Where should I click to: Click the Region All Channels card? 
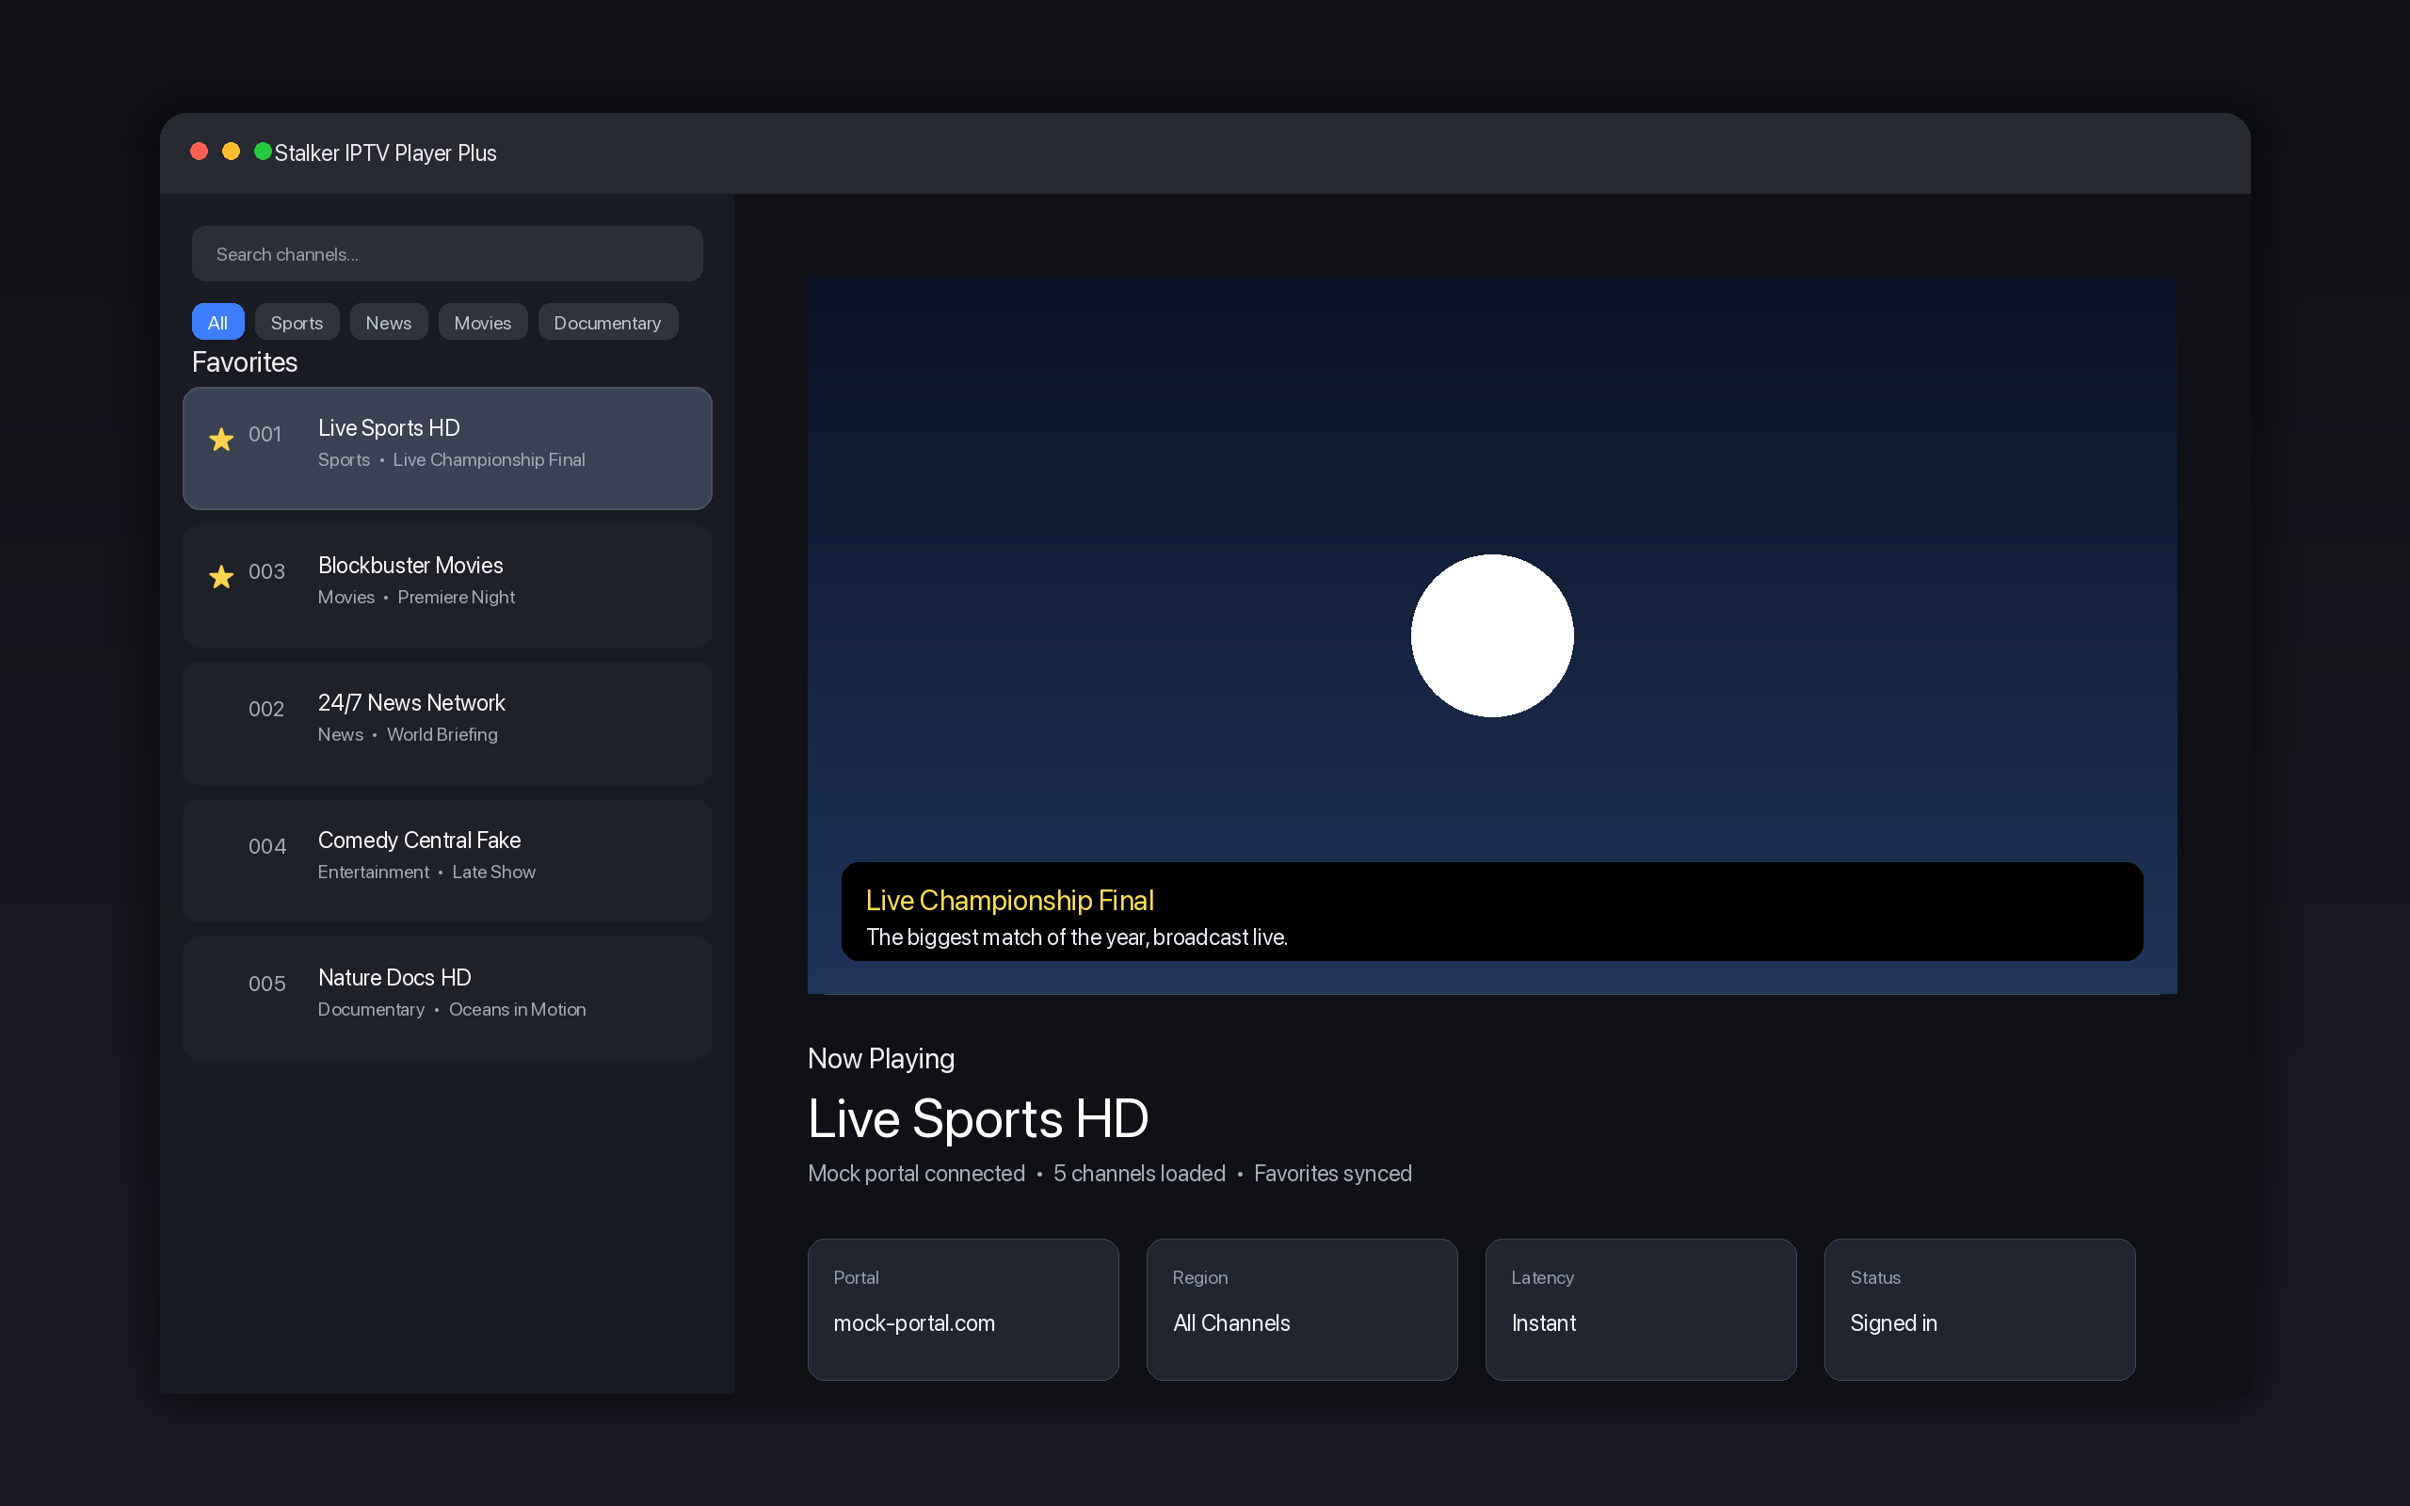click(x=1302, y=1308)
